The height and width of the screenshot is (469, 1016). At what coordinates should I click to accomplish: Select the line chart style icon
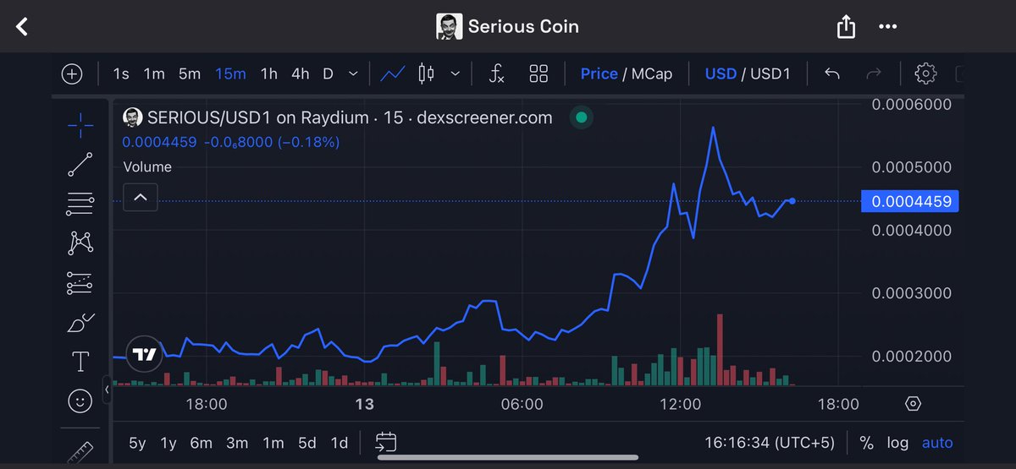(x=392, y=74)
